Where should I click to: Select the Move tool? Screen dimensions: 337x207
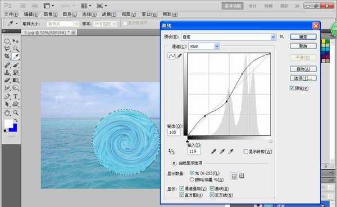(16, 41)
